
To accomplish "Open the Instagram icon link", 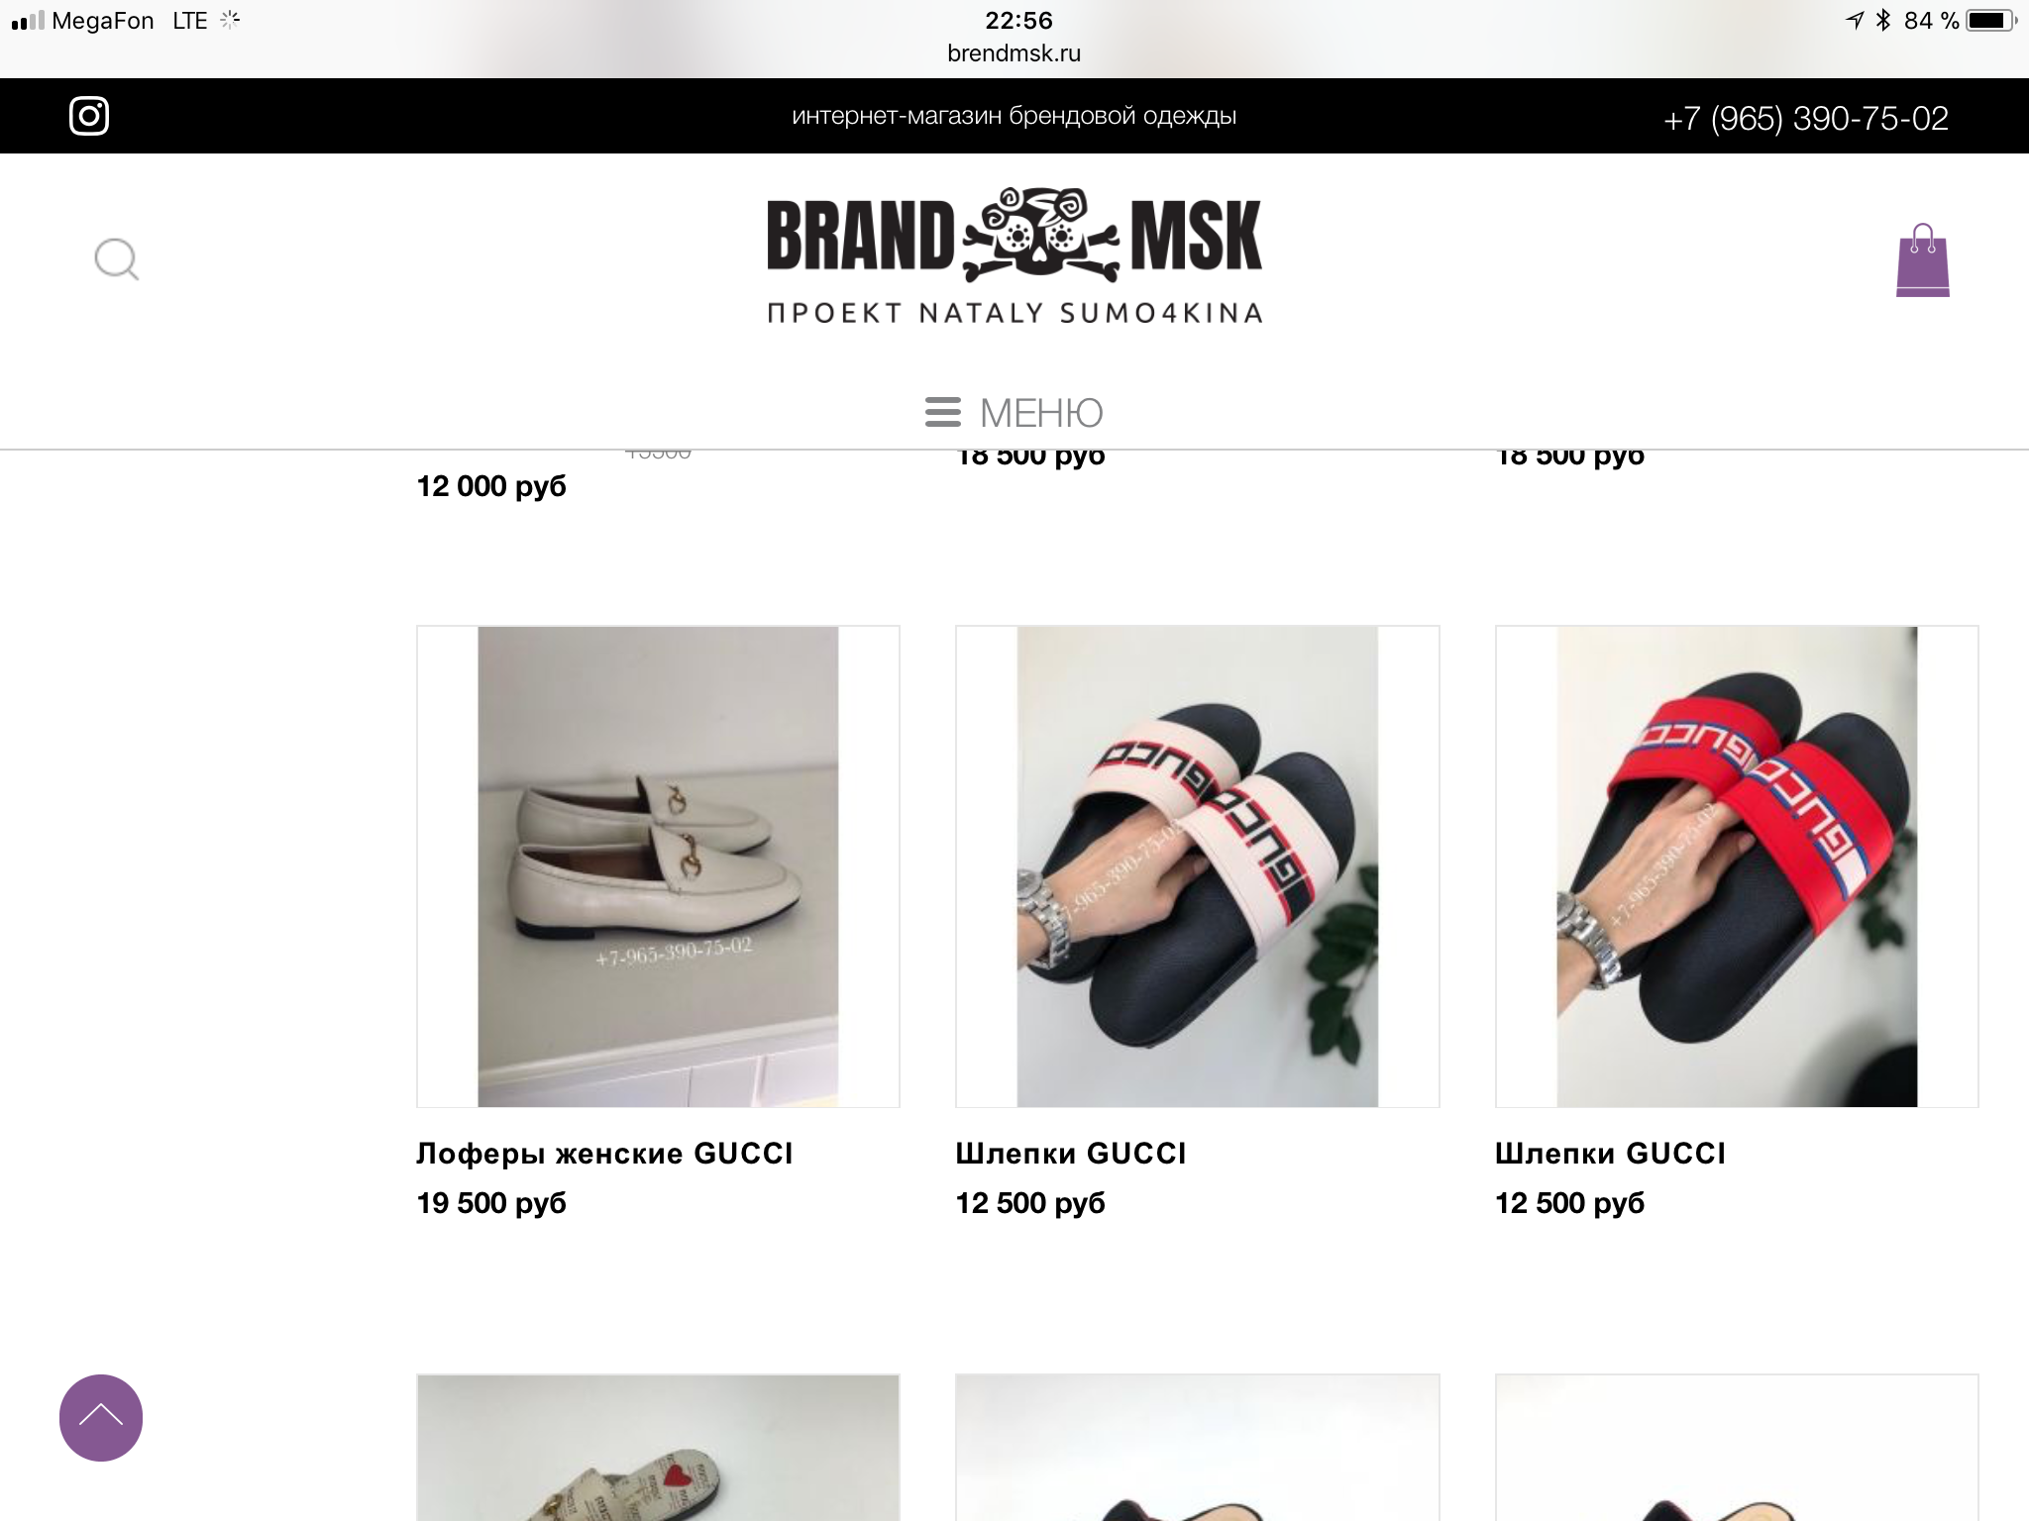I will tap(89, 116).
